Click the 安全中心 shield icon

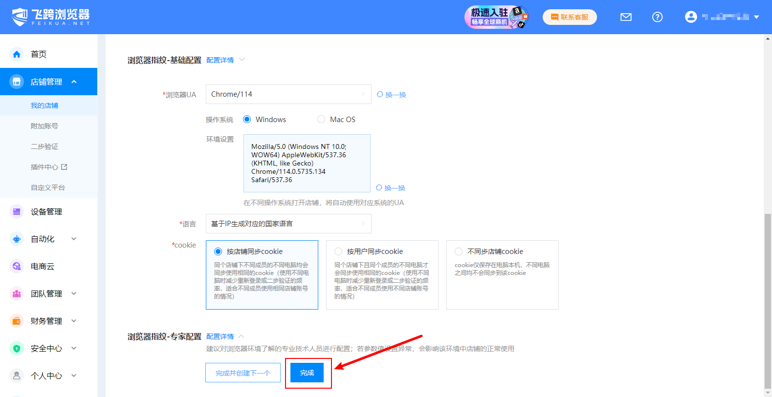click(17, 348)
